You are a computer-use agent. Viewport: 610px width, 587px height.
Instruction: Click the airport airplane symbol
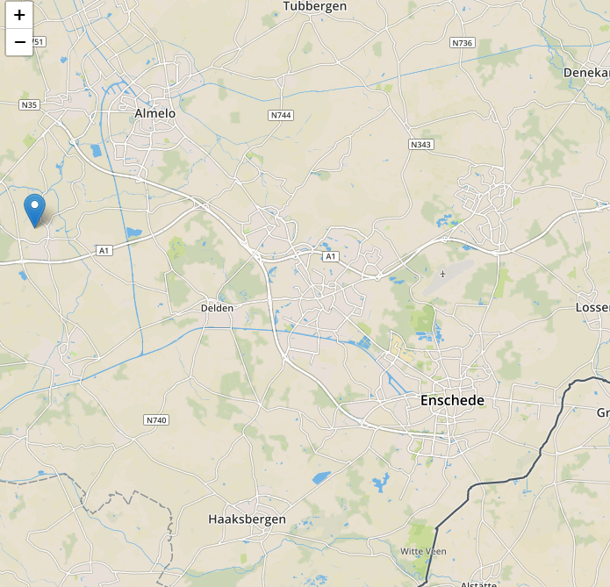point(442,275)
